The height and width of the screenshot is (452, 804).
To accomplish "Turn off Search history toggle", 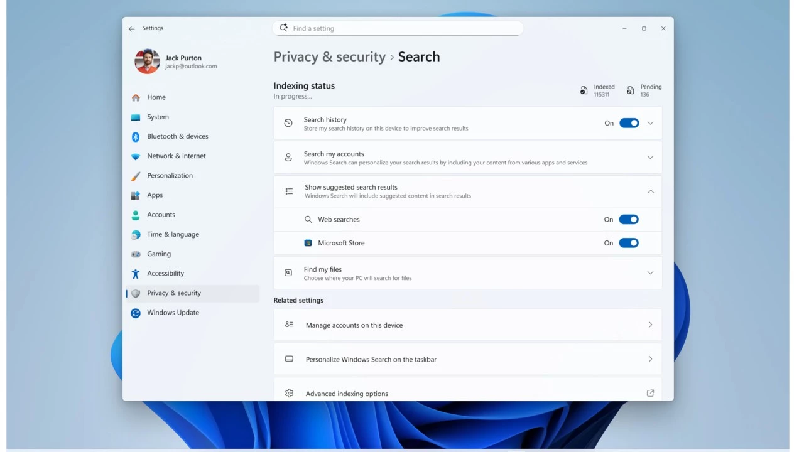I will click(629, 123).
